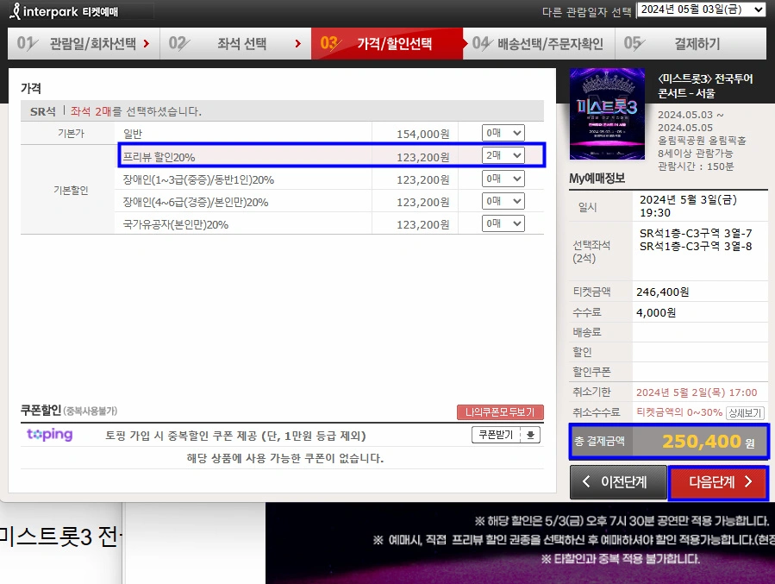The image size is (775, 584).
Task: Open quantity dropdown for 국가유공자(본인만)20%
Action: pos(503,223)
